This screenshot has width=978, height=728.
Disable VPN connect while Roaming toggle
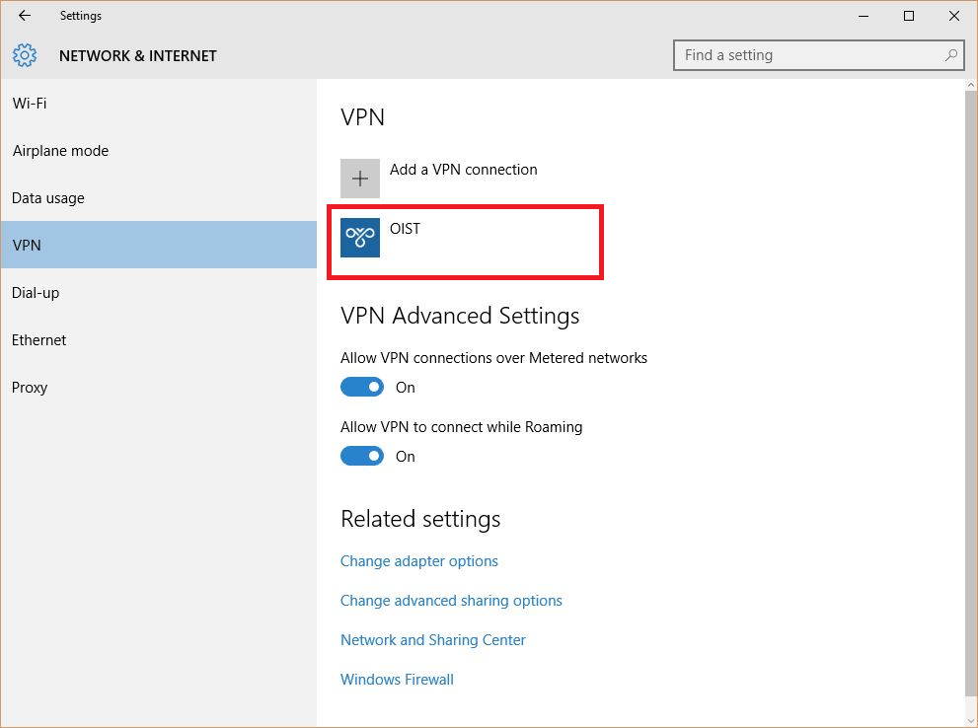tap(362, 457)
